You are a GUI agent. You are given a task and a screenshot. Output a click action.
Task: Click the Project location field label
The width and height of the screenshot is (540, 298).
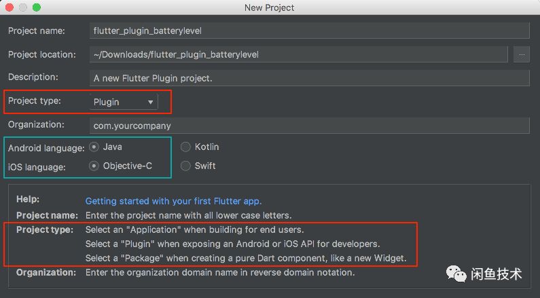pyautogui.click(x=42, y=54)
